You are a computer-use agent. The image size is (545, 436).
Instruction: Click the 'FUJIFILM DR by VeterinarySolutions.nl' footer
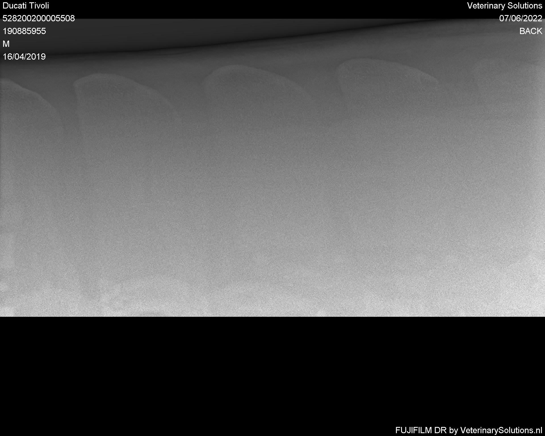[x=469, y=430]
